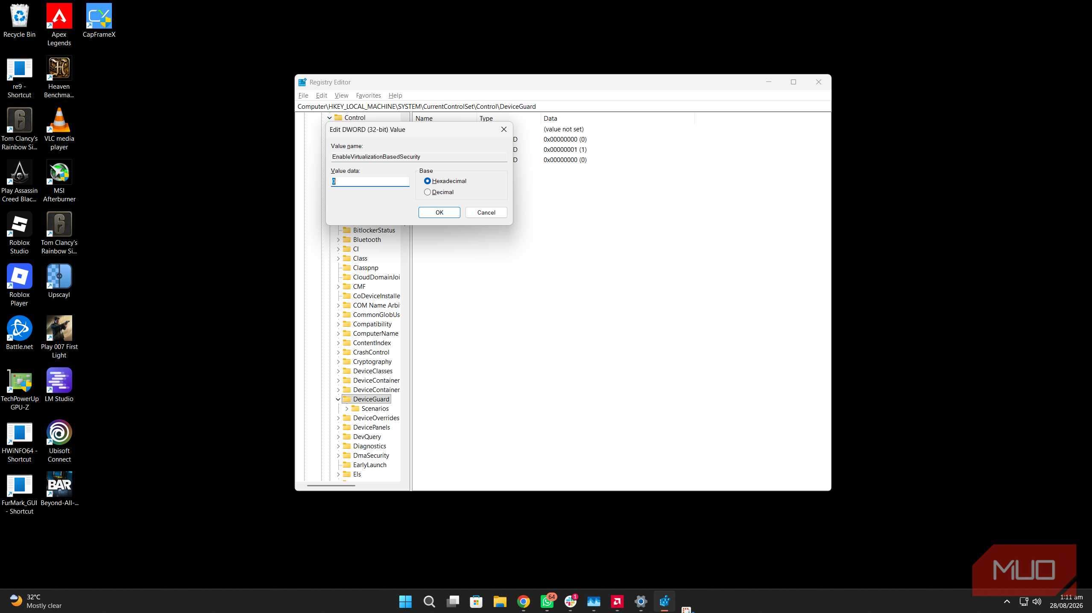Image resolution: width=1092 pixels, height=613 pixels.
Task: Launch VLC media player shortcut
Action: tap(59, 129)
